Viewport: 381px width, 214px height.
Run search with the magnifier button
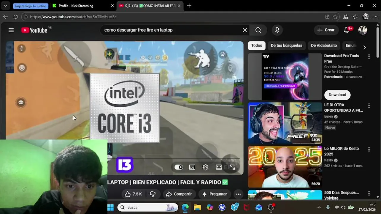point(258,30)
